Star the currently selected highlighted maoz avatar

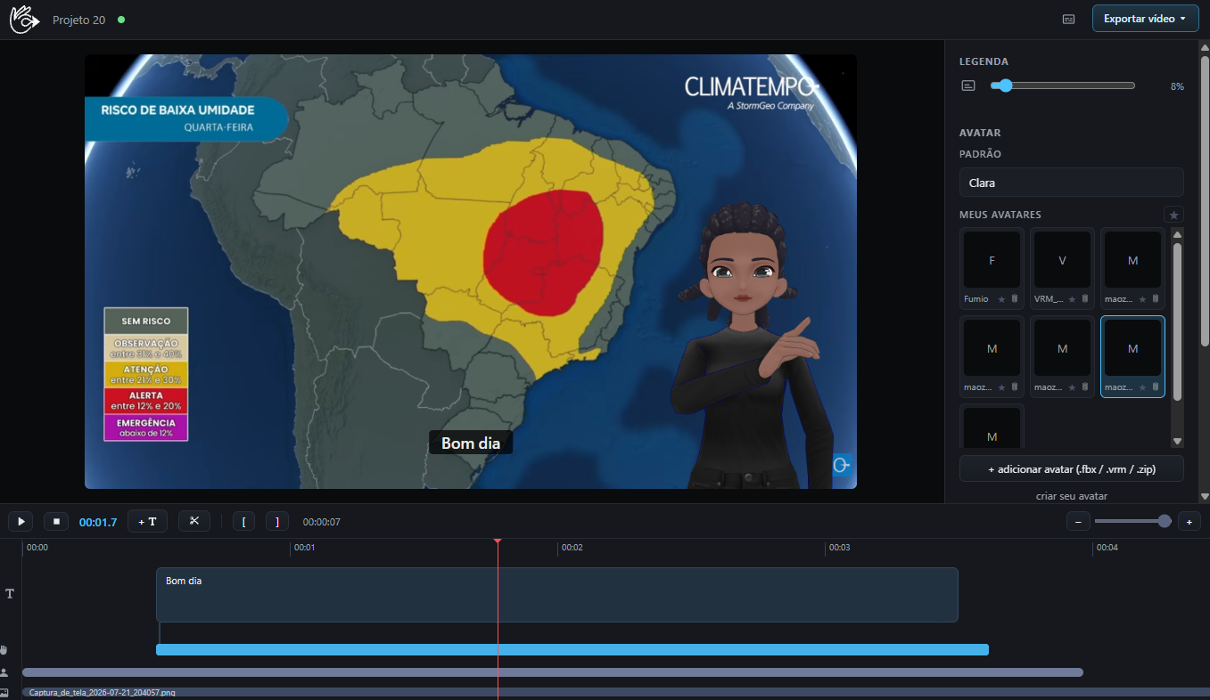point(1142,387)
